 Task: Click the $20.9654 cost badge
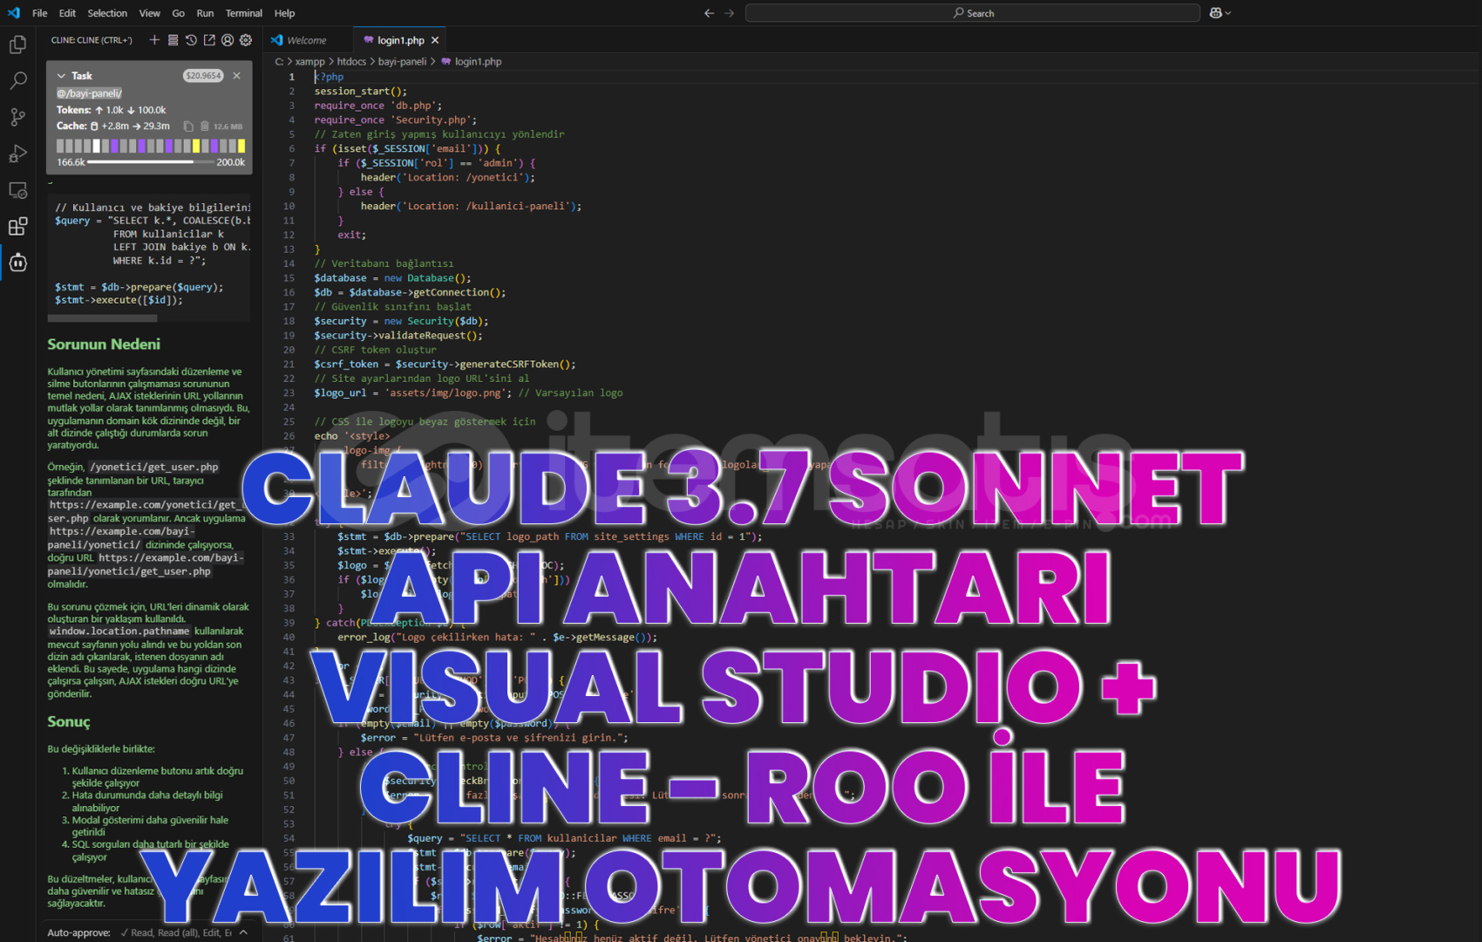pyautogui.click(x=203, y=76)
